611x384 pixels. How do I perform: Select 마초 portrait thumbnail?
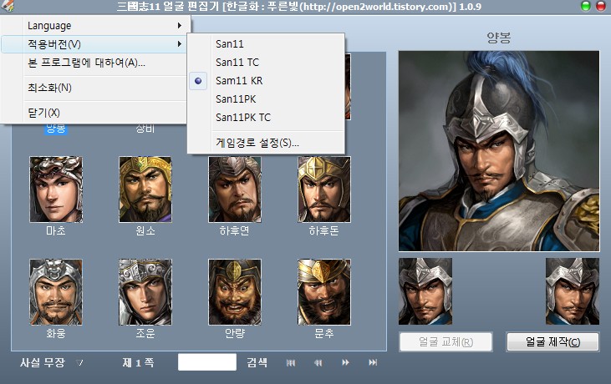click(x=56, y=189)
